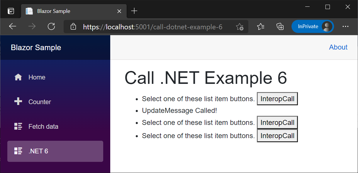
Task: Open the About link
Action: coord(338,47)
